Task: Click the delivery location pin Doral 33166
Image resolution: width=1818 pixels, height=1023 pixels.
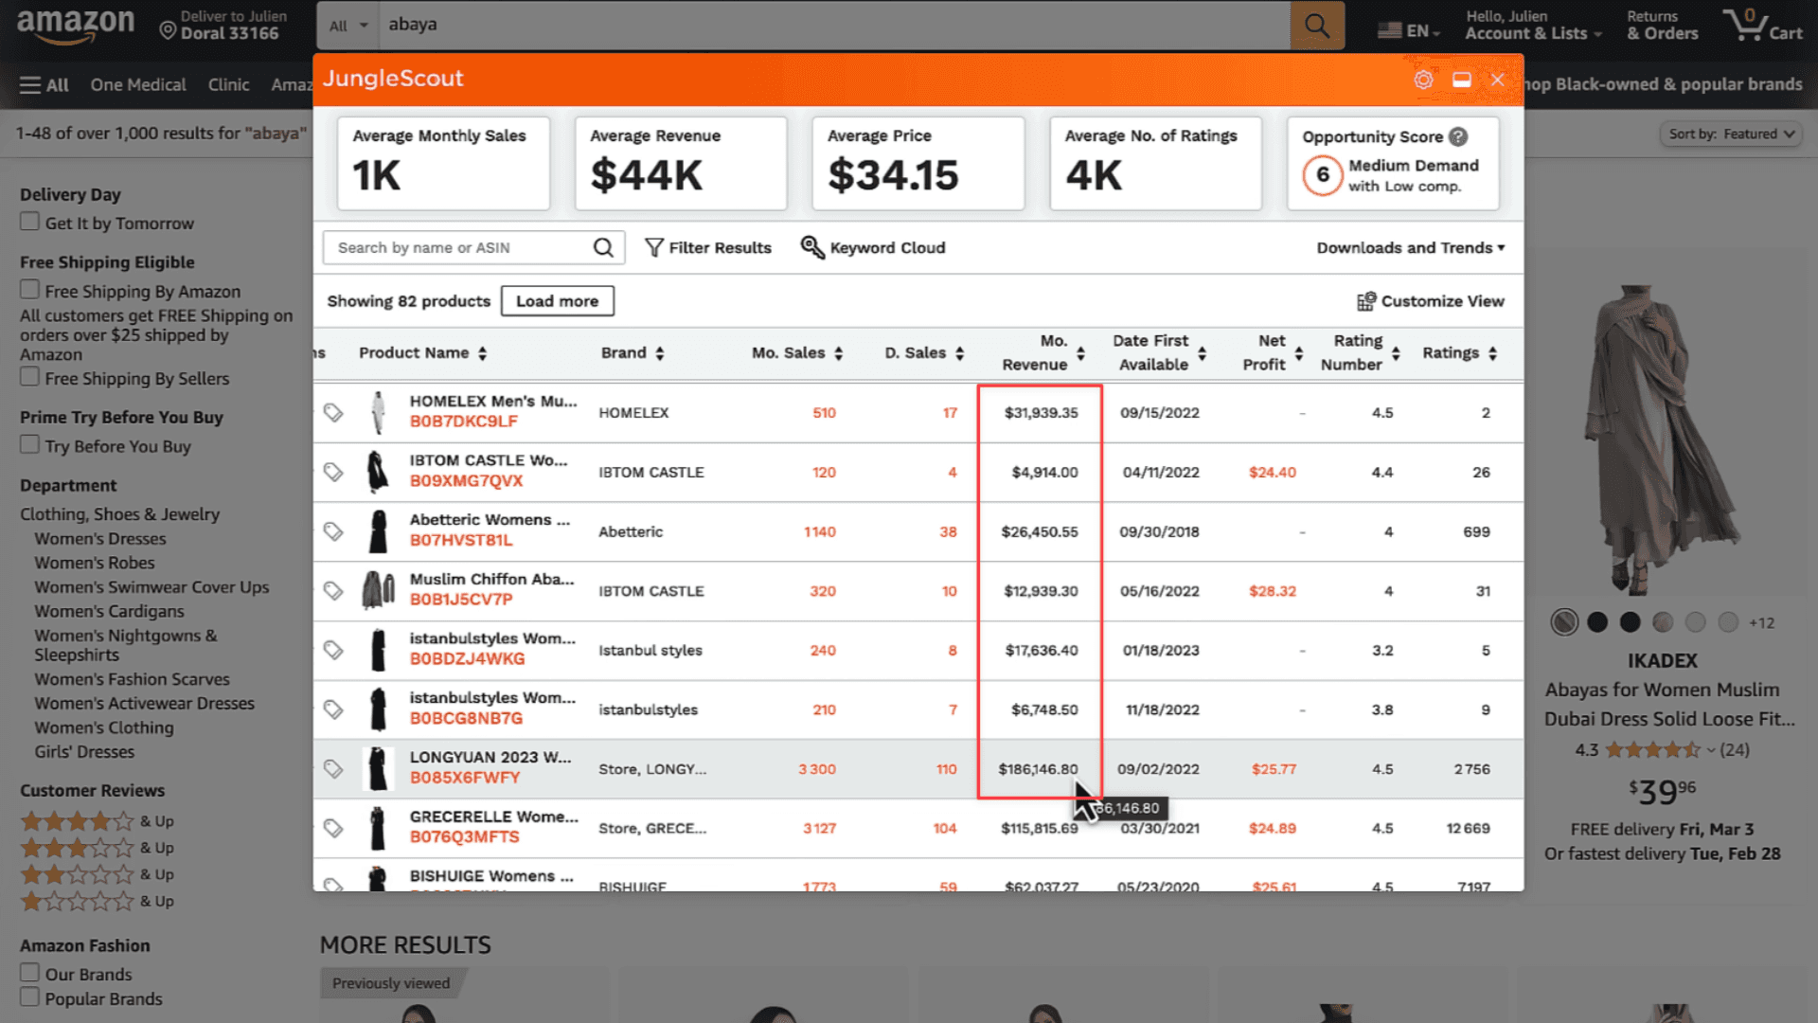Action: tap(223, 25)
